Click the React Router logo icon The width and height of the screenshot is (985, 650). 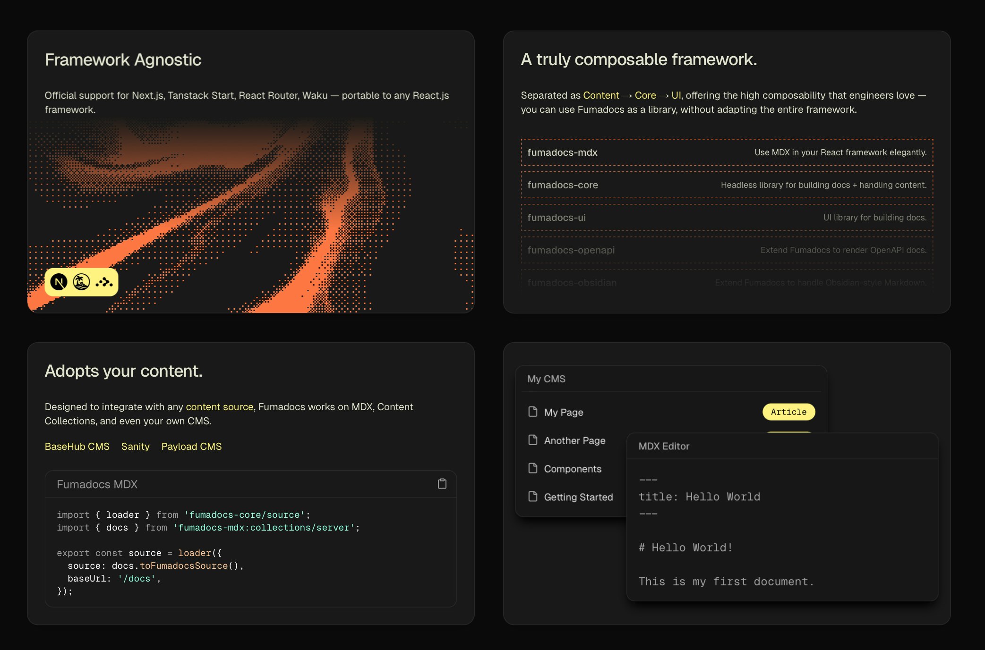[103, 281]
